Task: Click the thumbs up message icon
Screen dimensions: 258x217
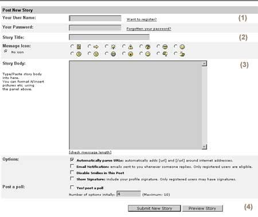Action: pyautogui.click(x=182, y=54)
